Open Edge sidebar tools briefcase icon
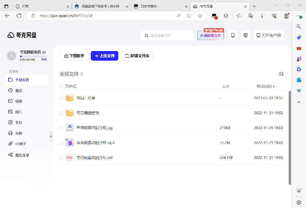Screen dimensions: 306x208 click(x=299, y=48)
